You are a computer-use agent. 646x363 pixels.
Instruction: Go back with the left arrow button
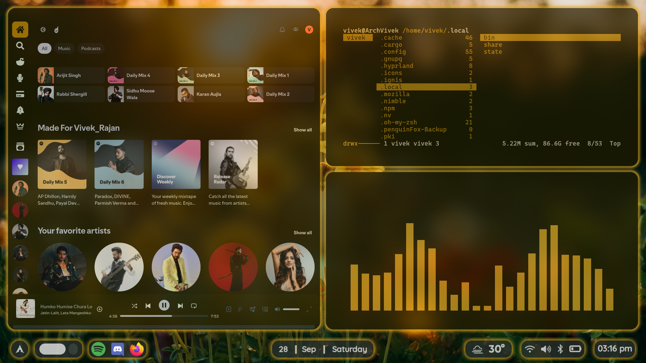click(43, 30)
